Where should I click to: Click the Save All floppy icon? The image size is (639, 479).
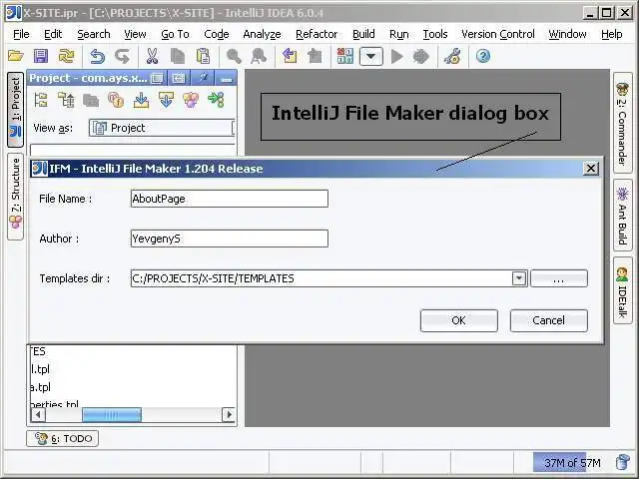point(40,56)
